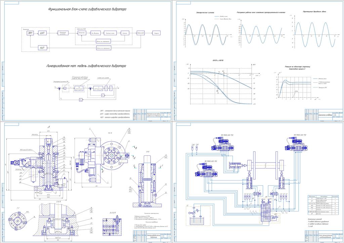Click the step response plot area
This screenshot has width=344, height=243.
(x=295, y=87)
